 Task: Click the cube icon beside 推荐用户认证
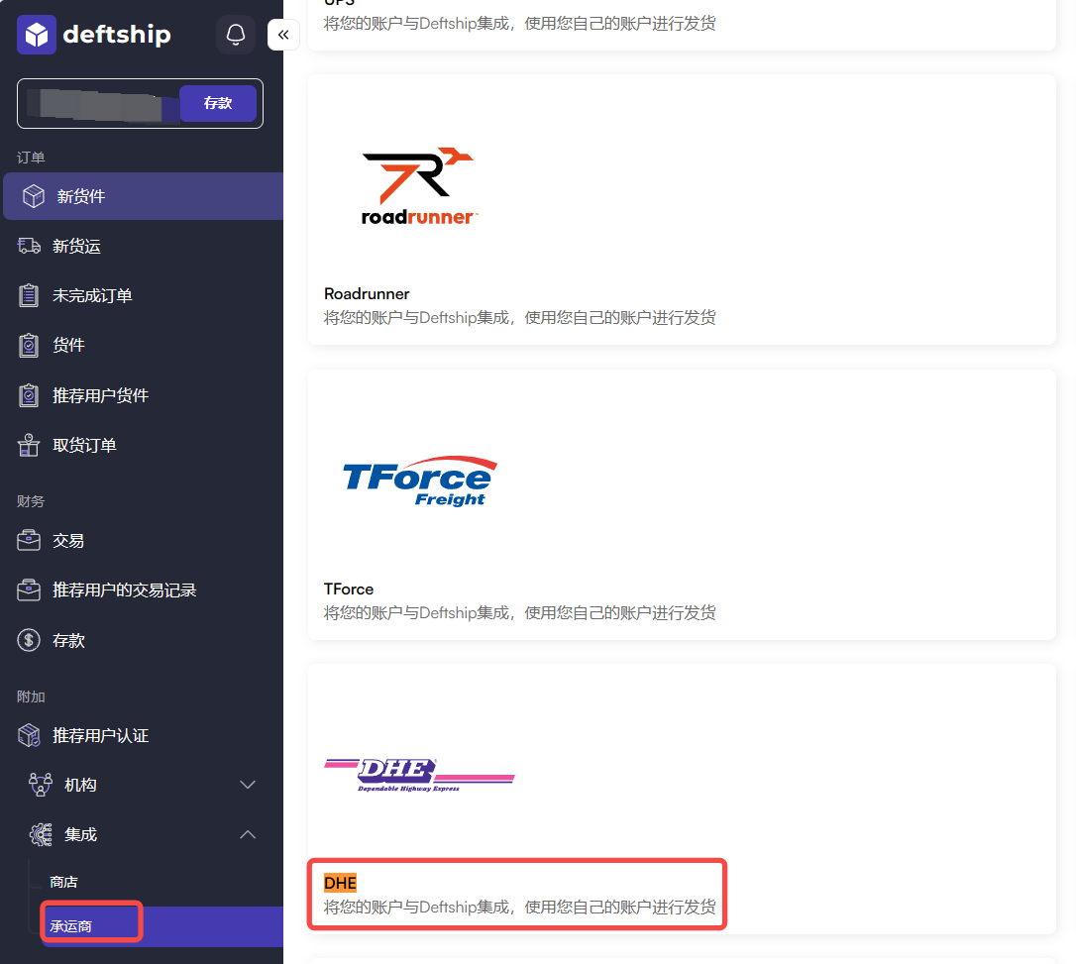pyautogui.click(x=30, y=735)
